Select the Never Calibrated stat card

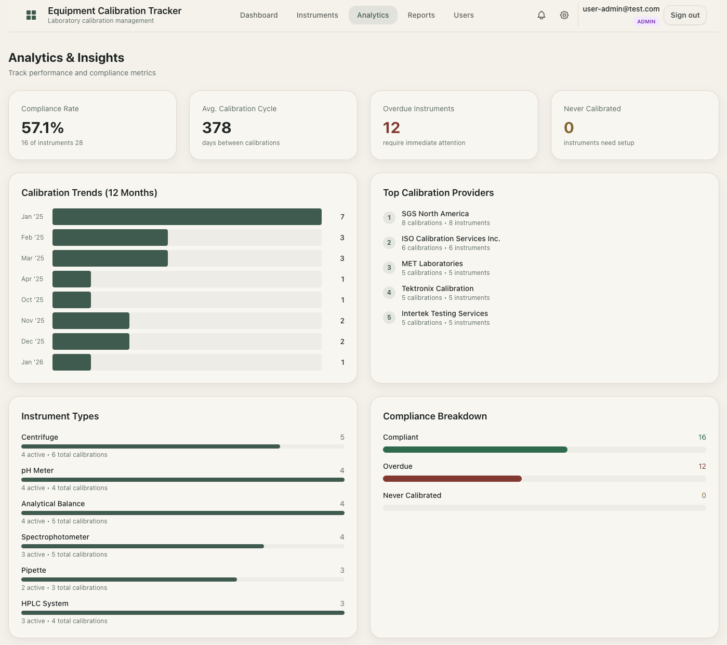point(635,125)
